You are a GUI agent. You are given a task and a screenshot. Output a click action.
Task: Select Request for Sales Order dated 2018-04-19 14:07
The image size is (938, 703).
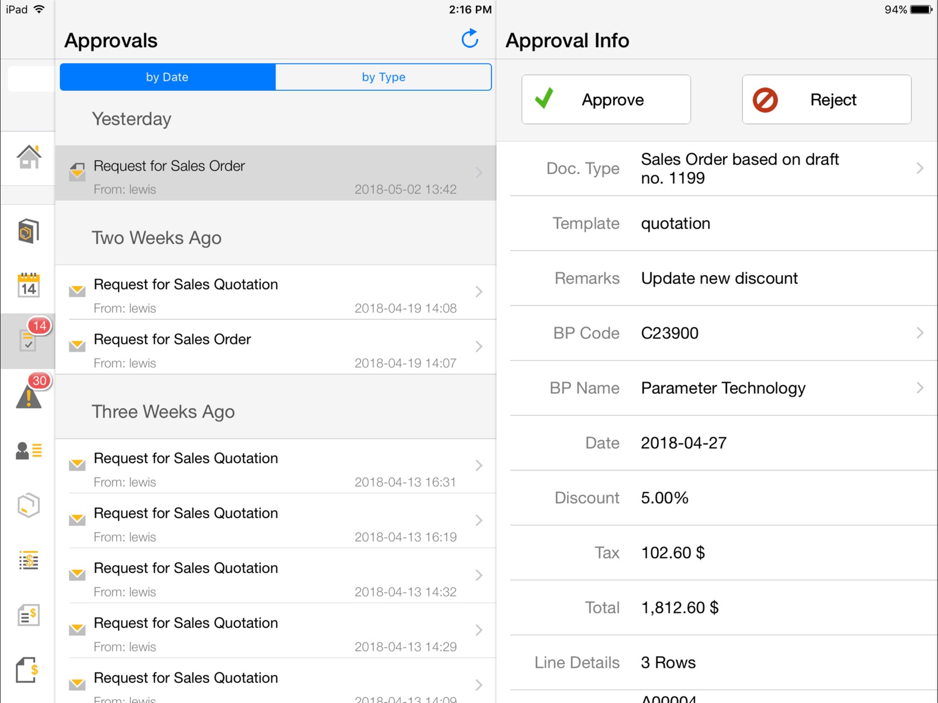tap(276, 347)
